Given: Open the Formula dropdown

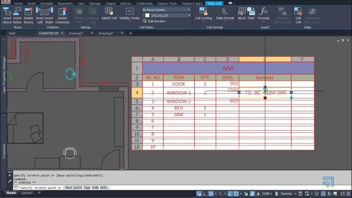Looking at the screenshot, I should [x=263, y=14].
